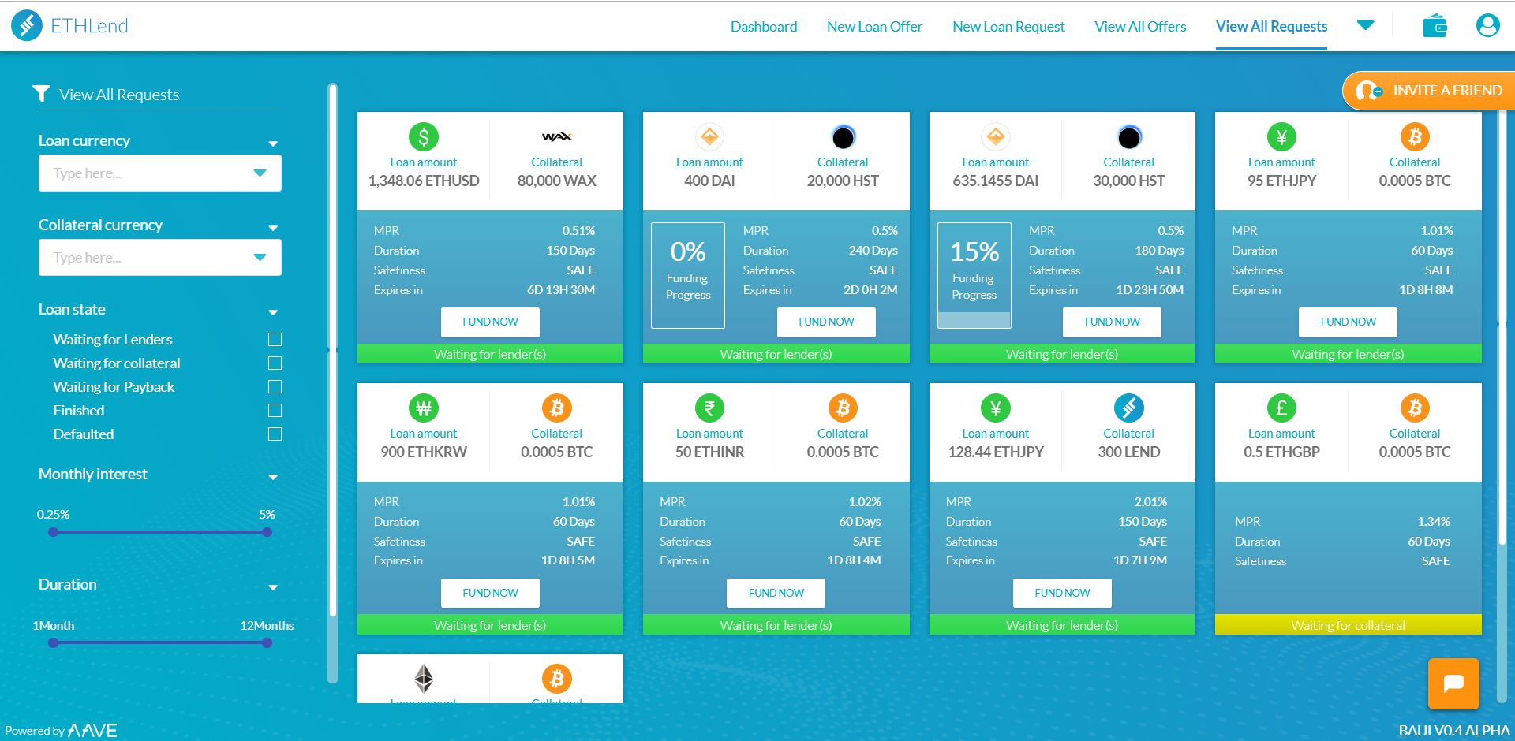
Task: Click the 1Month Duration slider handle
Action: (x=53, y=642)
